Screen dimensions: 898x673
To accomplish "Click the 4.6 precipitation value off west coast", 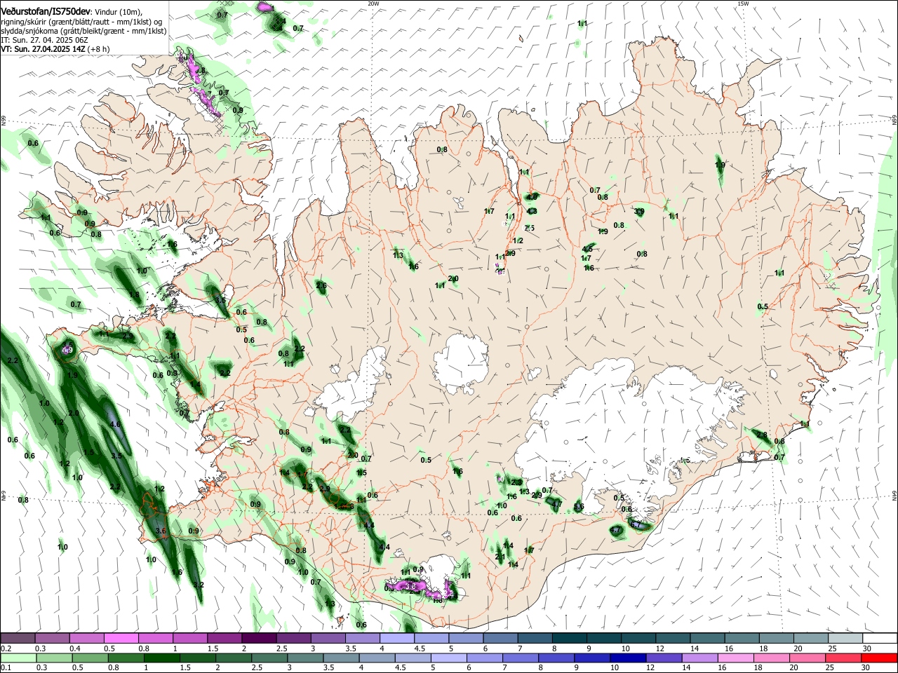I will tap(116, 425).
